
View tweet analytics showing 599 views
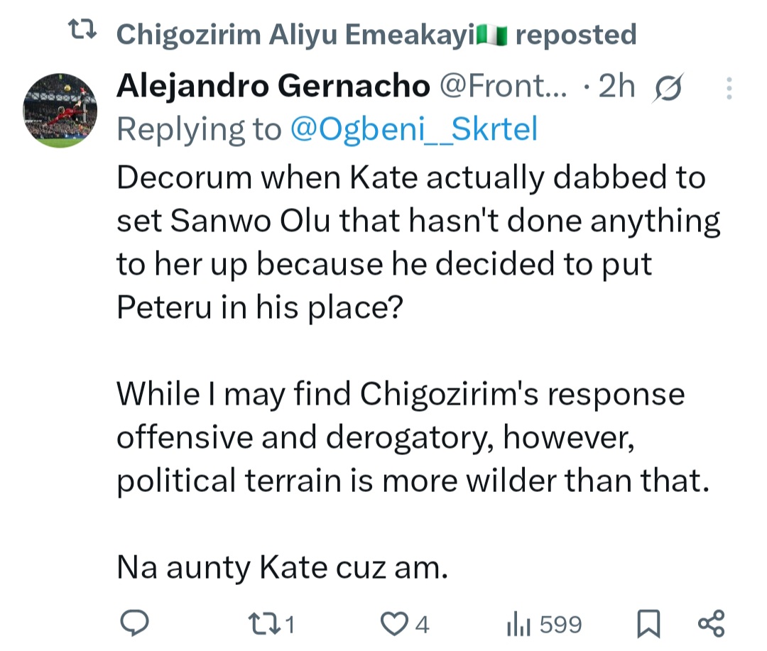[543, 625]
